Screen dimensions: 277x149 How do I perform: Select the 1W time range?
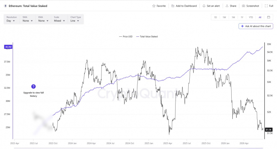(224, 17)
